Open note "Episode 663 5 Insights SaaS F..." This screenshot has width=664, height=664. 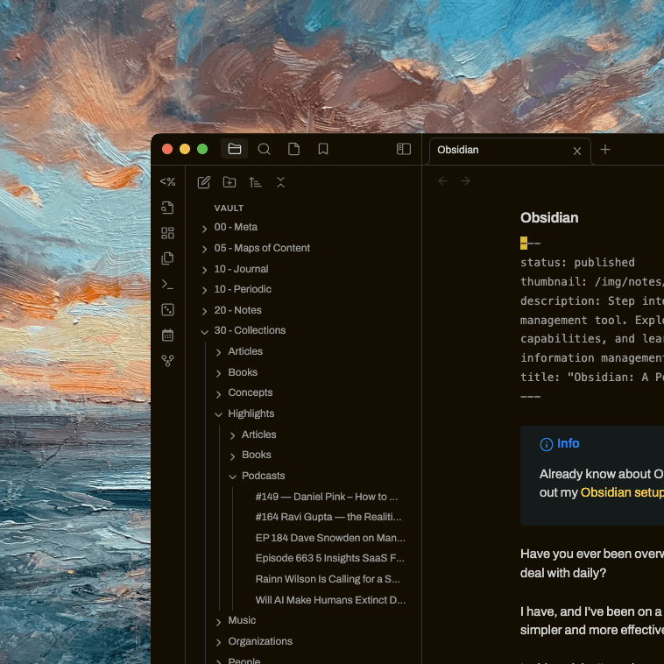(330, 558)
